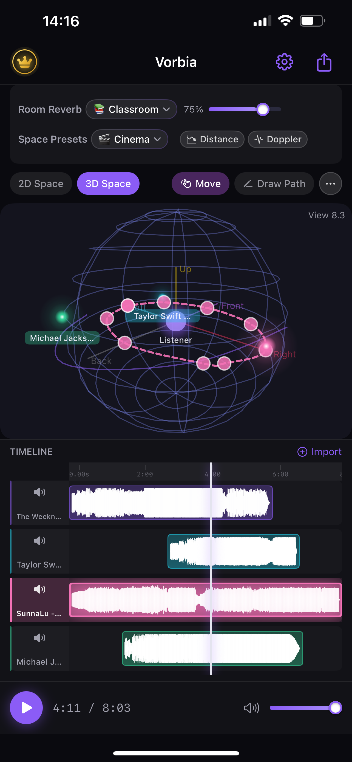Adjust the room reverb amount slider

click(245, 109)
